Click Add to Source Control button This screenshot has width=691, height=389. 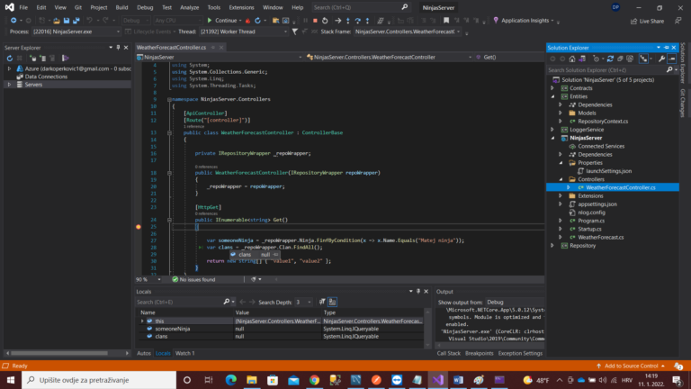pyautogui.click(x=632, y=366)
